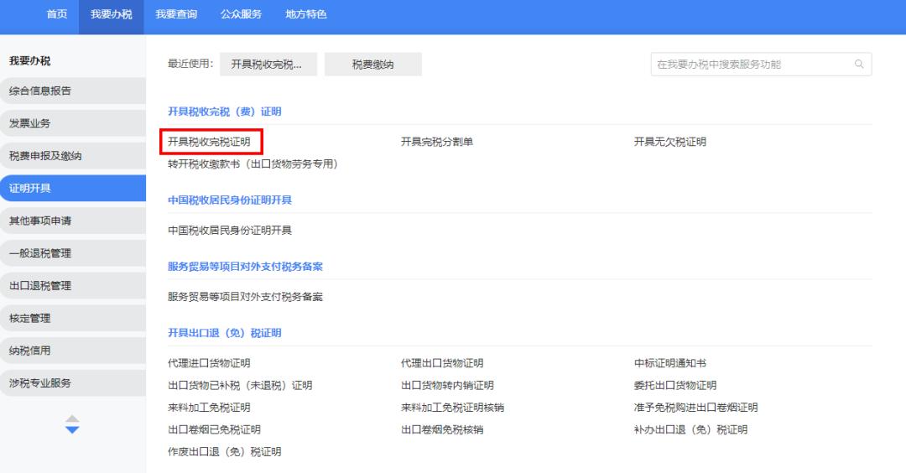Image resolution: width=906 pixels, height=473 pixels.
Task: Click the search magnifier icon
Action: pos(858,65)
